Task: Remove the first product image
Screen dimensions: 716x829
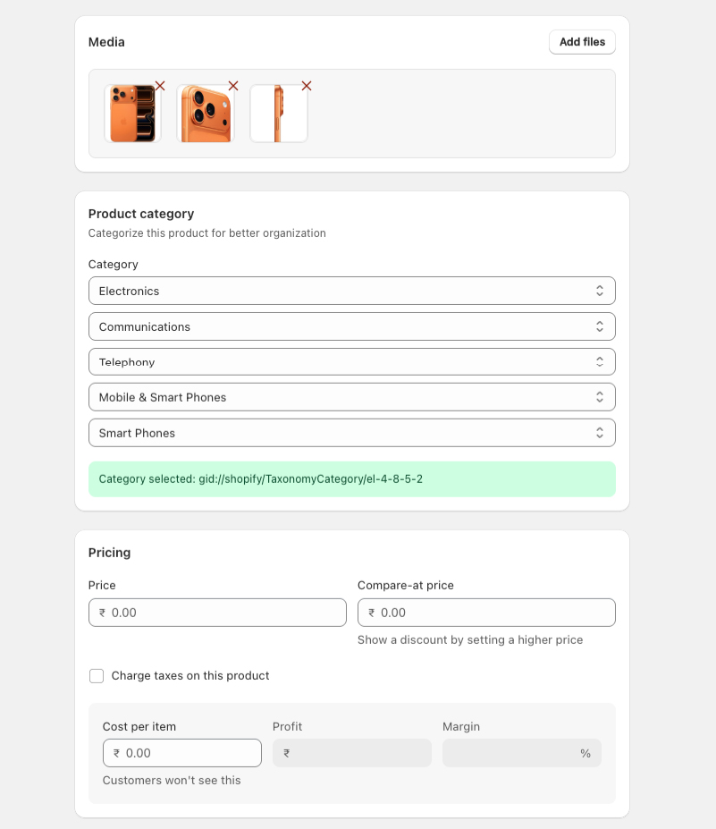Action: click(160, 86)
